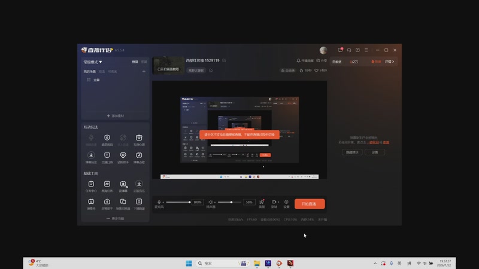Open the record options dropdown arrow
This screenshot has width=479, height=269.
[278, 202]
